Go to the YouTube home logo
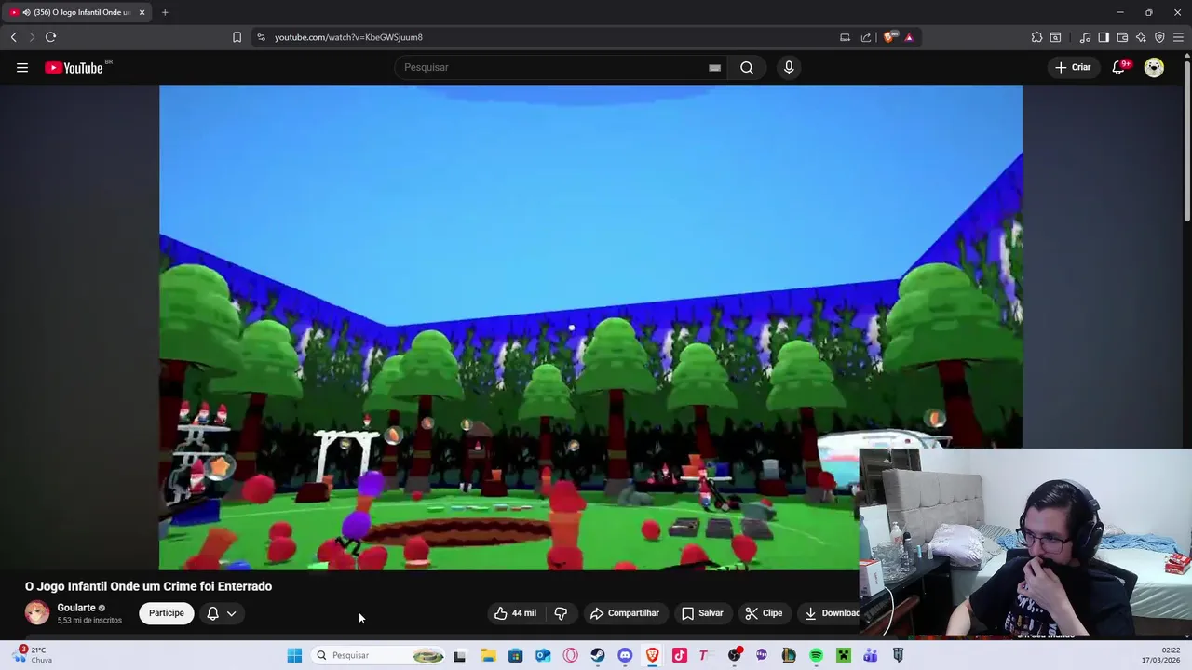The image size is (1192, 670). [74, 67]
